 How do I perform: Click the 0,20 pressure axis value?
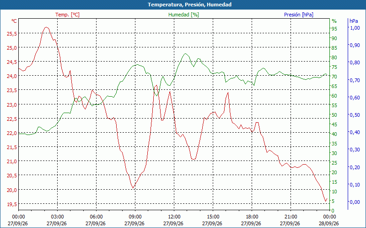pyautogui.click(x=355, y=167)
